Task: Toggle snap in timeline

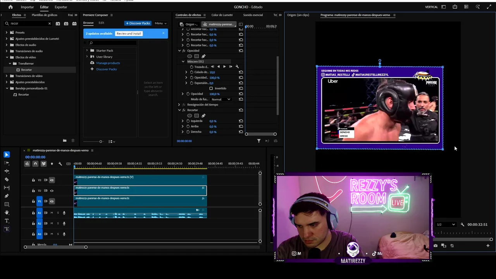Action: (35, 164)
